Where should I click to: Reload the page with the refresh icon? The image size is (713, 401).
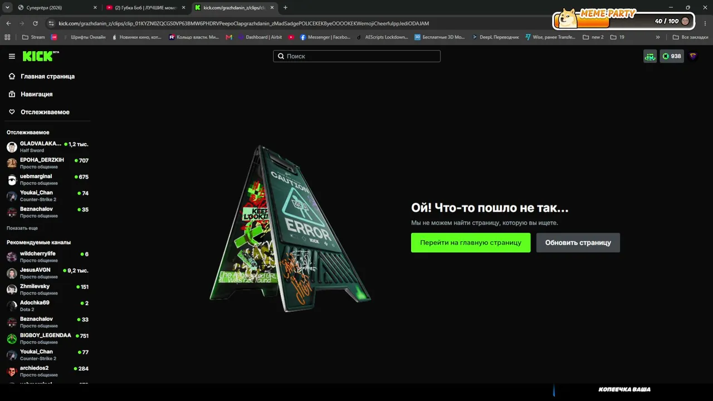click(x=35, y=23)
